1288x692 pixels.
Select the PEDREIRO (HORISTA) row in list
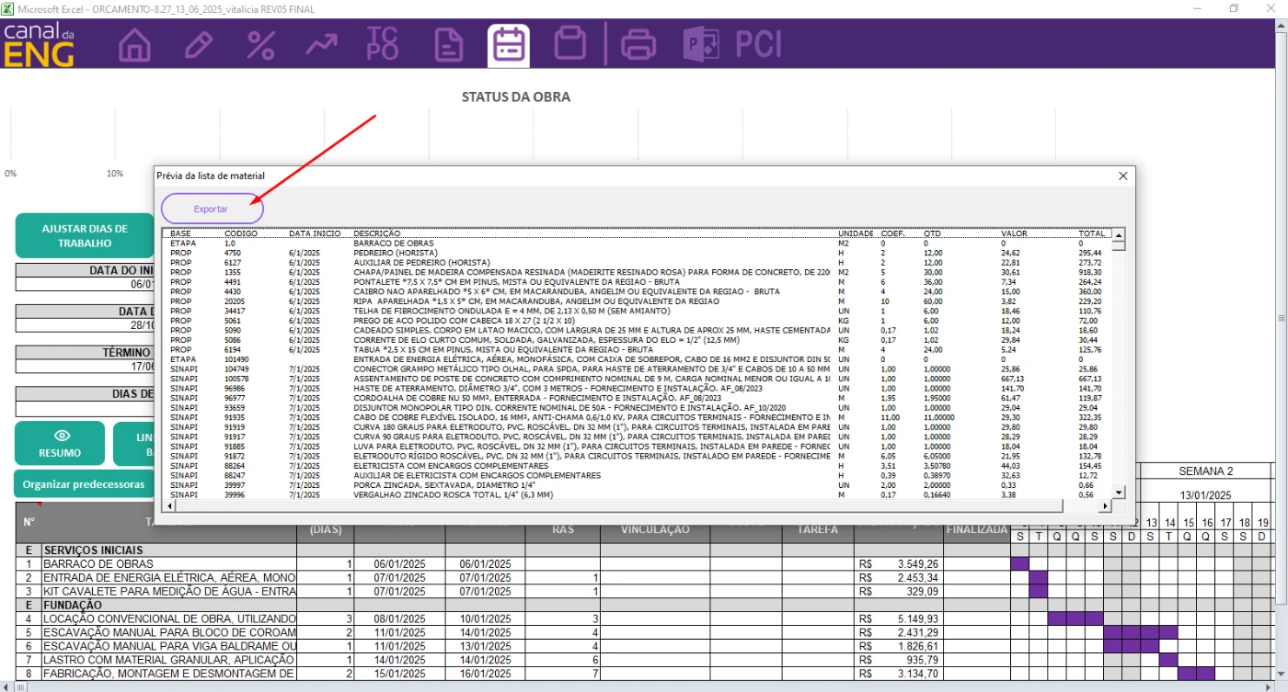(x=396, y=253)
